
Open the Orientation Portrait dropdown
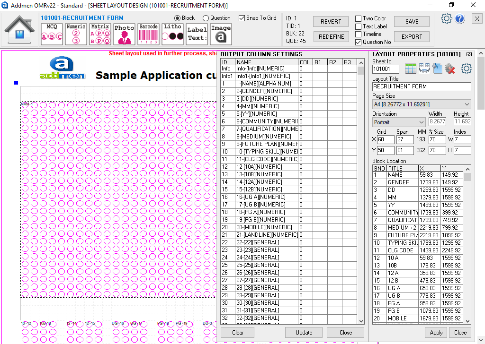point(399,122)
